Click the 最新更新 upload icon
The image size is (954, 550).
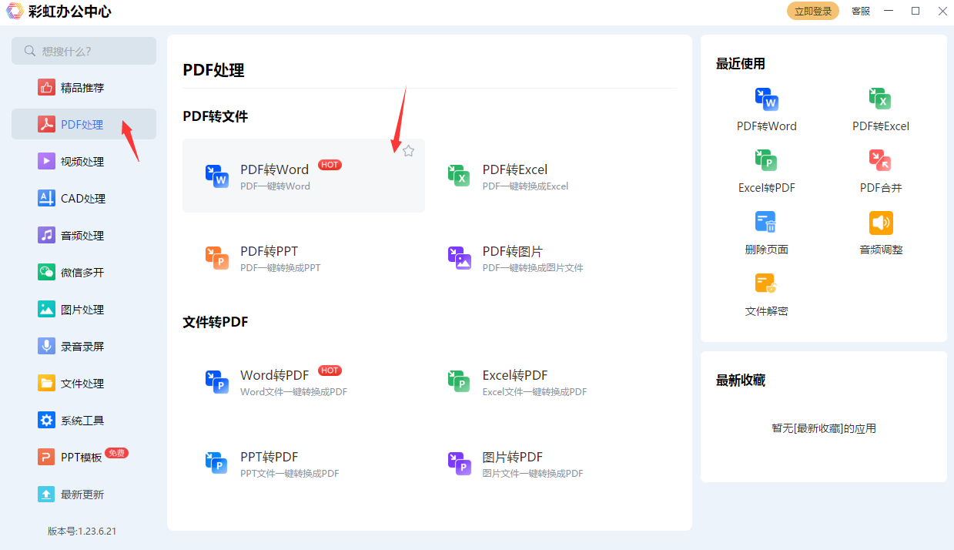pyautogui.click(x=46, y=494)
